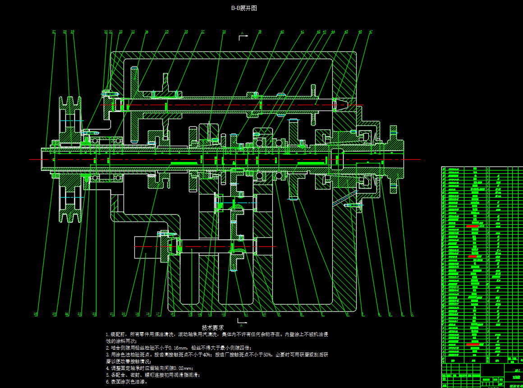
Task: Select part callout number 38
Action: point(224,32)
